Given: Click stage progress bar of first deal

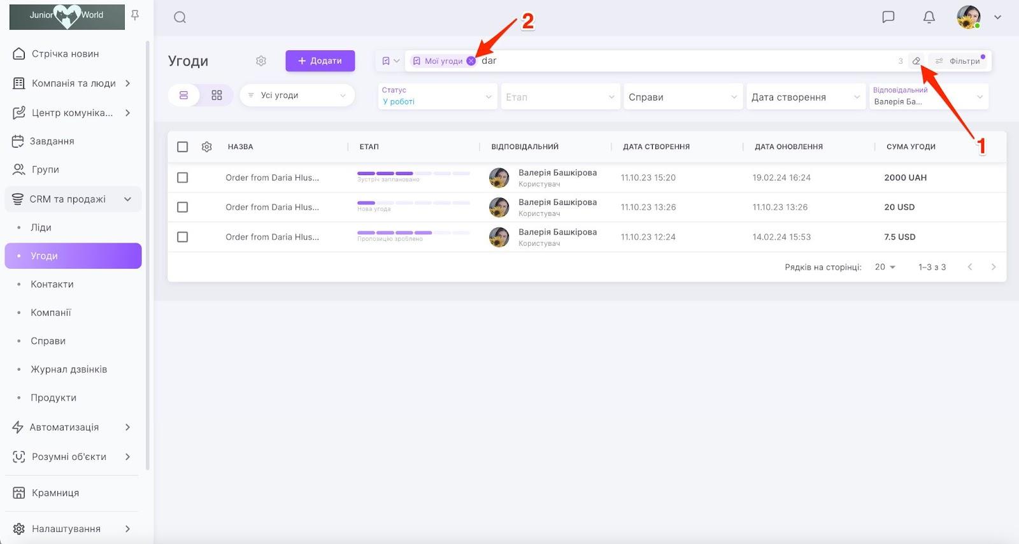Looking at the screenshot, I should (x=413, y=173).
